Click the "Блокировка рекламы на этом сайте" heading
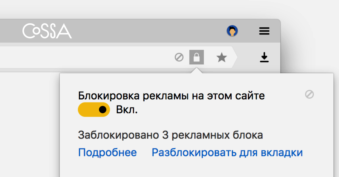The image size is (339, 177). point(171,96)
